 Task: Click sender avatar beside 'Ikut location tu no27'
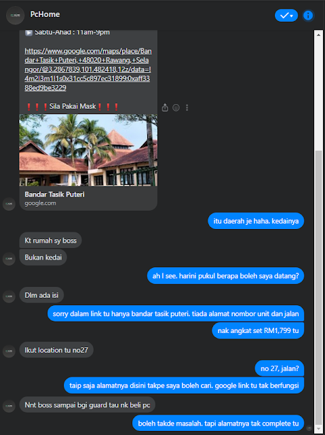click(x=9, y=351)
